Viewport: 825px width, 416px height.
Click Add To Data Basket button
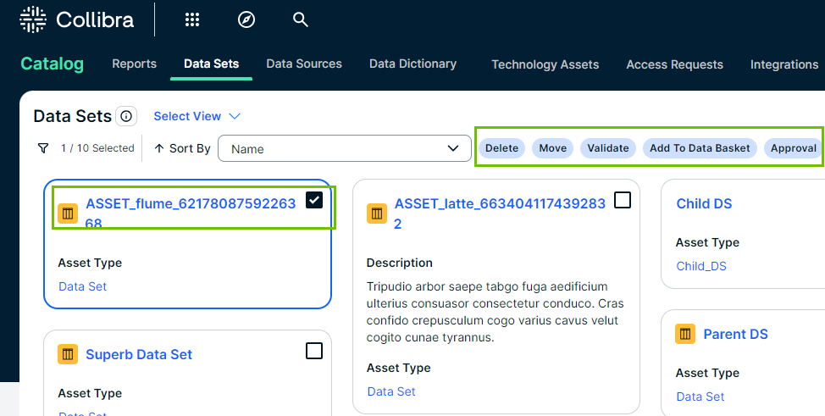coord(700,148)
